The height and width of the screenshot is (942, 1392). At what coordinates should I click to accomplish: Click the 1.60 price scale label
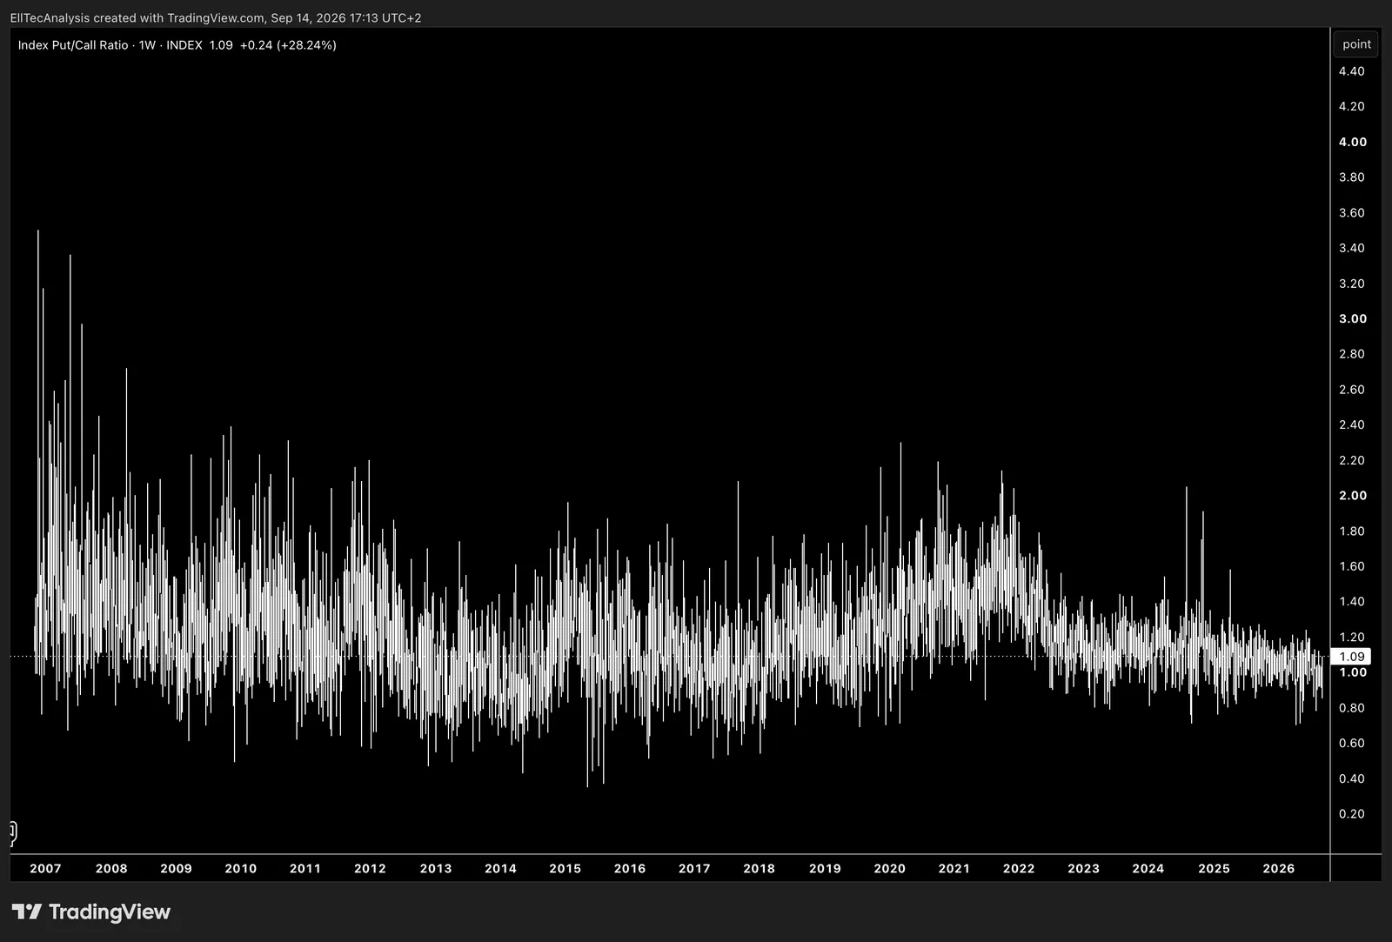tap(1352, 566)
